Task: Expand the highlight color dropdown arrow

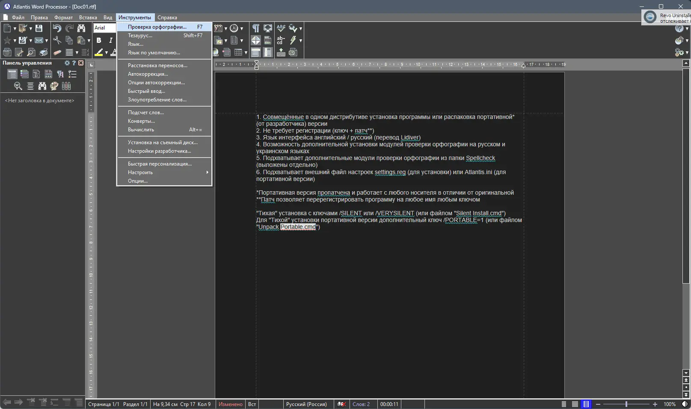Action: pos(106,53)
